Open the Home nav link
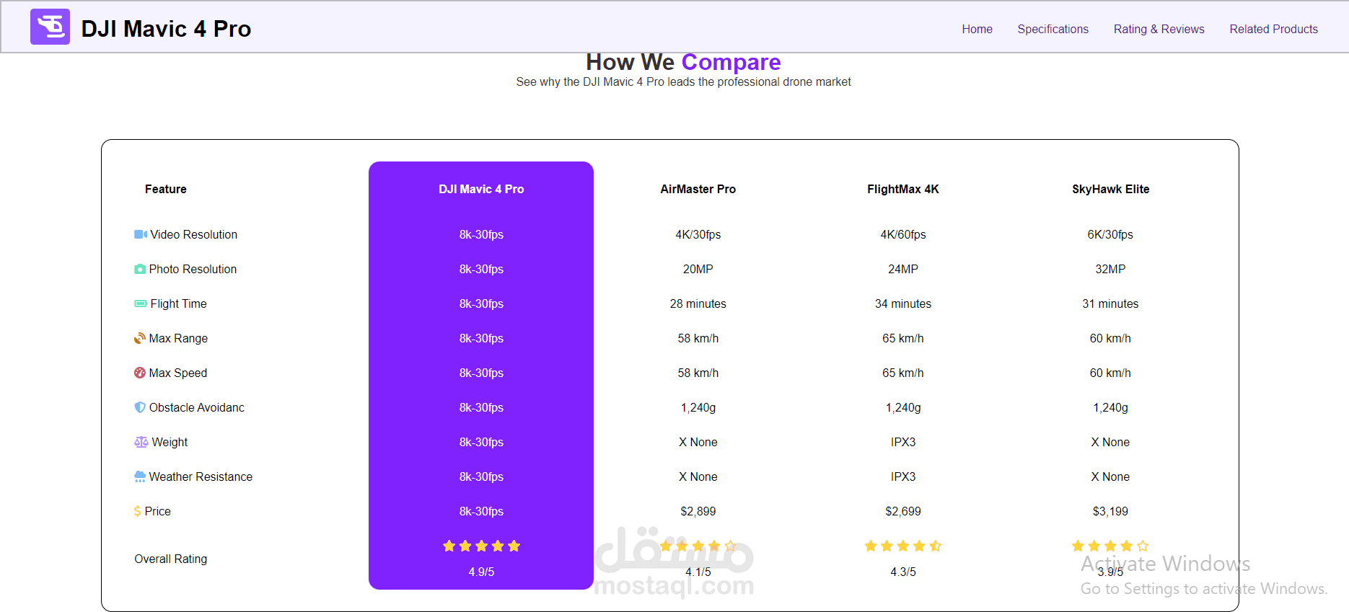 (x=977, y=29)
